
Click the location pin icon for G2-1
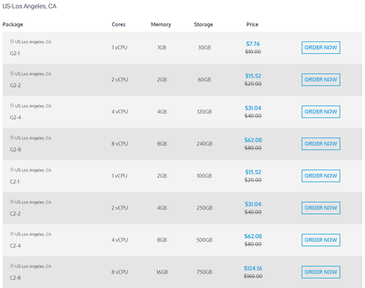point(12,42)
